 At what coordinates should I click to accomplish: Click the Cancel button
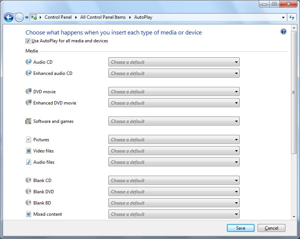coord(271,228)
